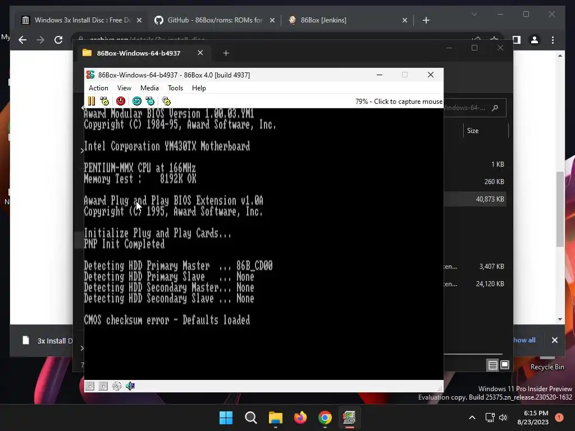Open the Media menu in 86Box
The width and height of the screenshot is (575, 431).
click(149, 88)
